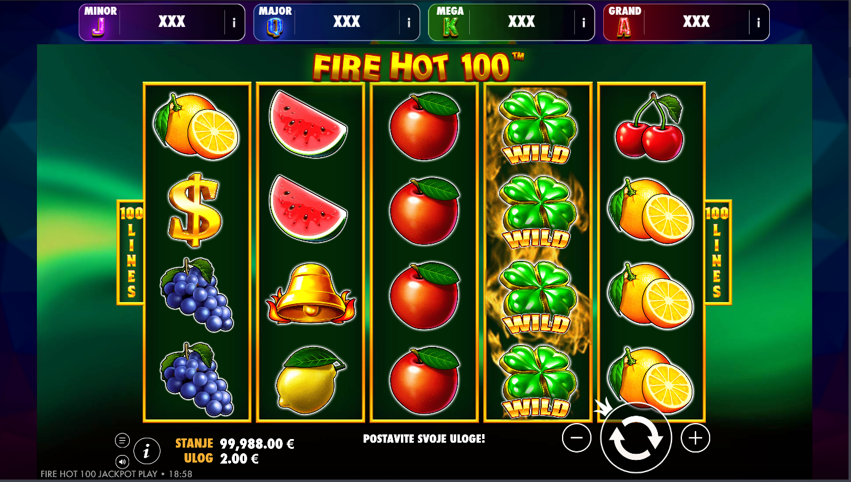Show info for the Grand jackpot
This screenshot has width=851, height=482.
click(x=758, y=23)
